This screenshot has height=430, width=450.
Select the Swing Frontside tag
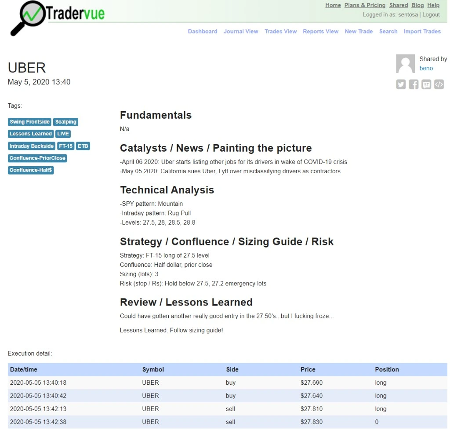coord(29,122)
